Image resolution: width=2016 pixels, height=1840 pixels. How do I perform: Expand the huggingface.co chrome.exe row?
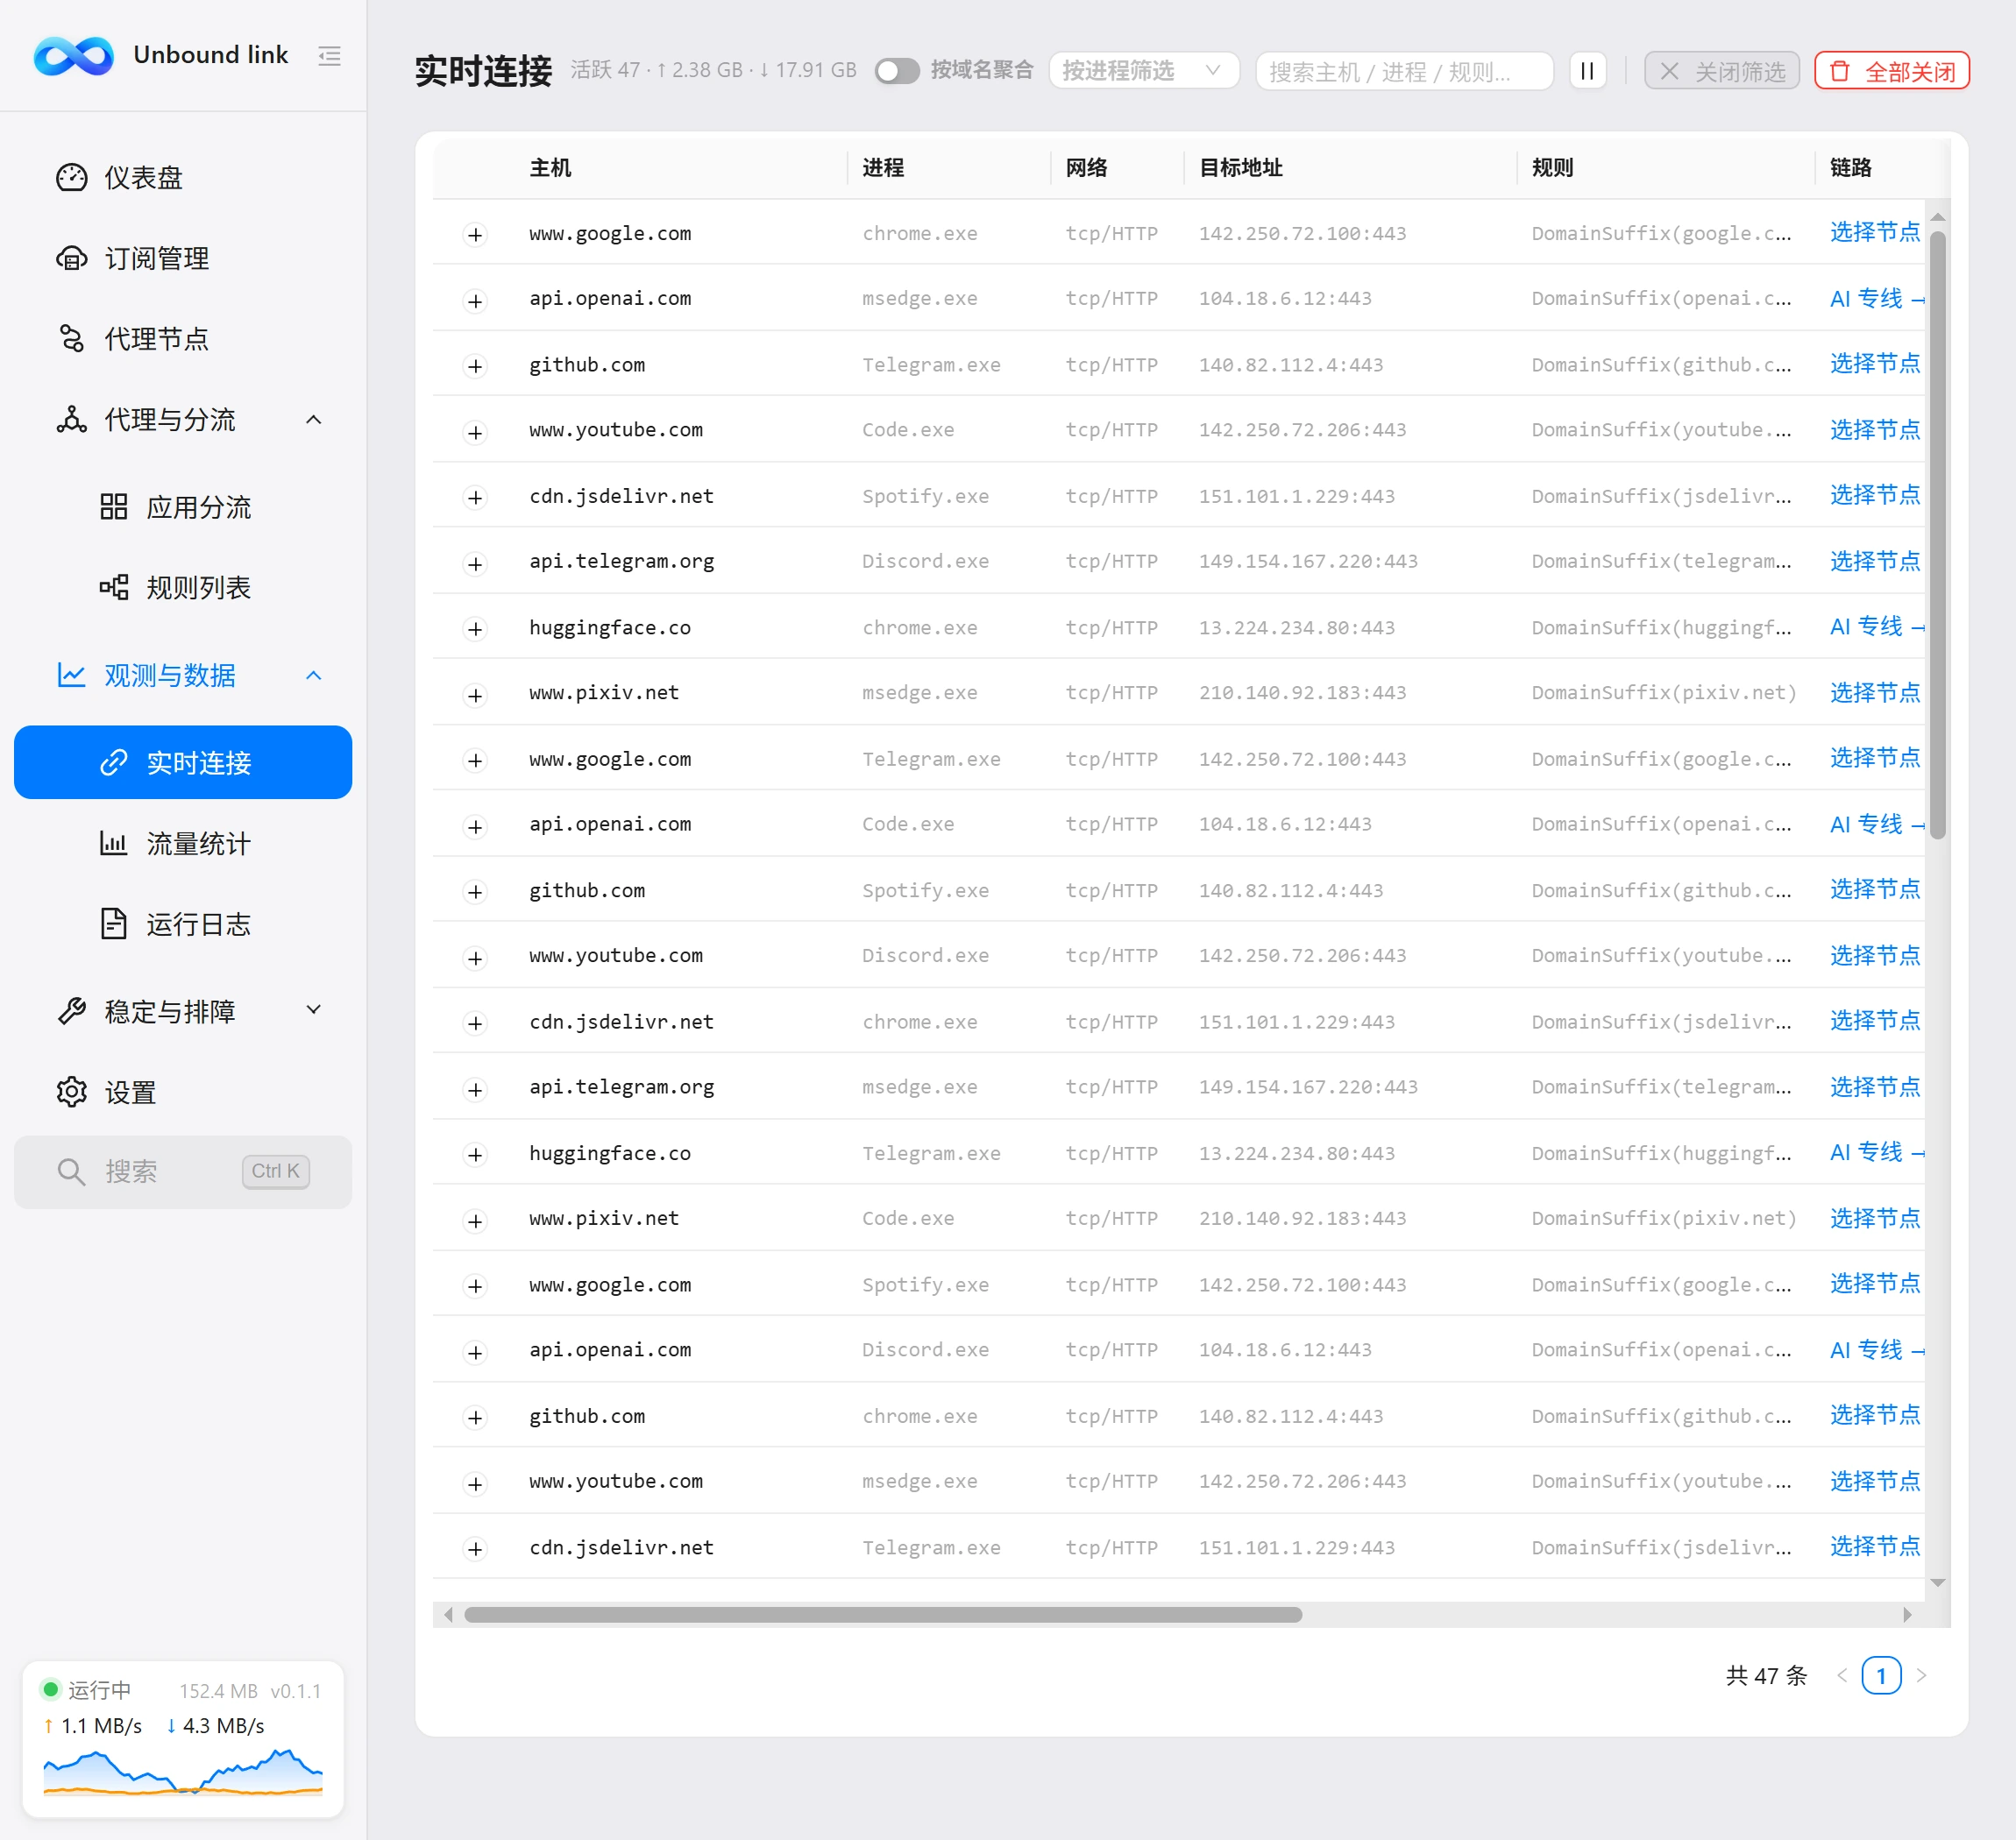point(476,628)
